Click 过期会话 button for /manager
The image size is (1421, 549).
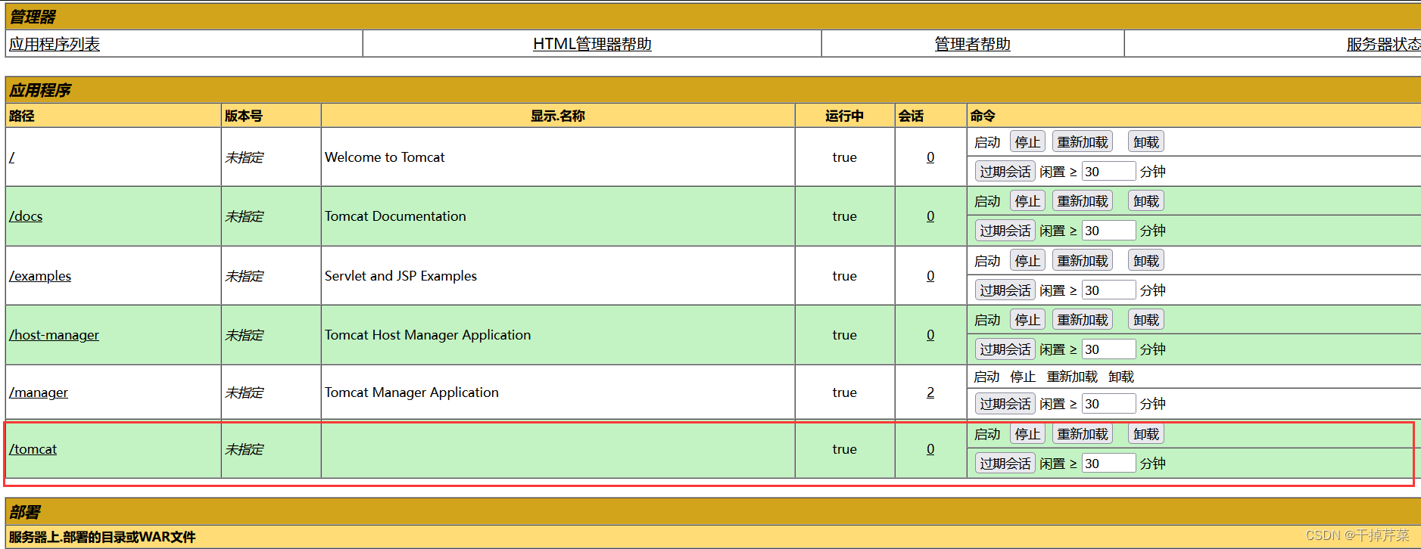point(1005,404)
